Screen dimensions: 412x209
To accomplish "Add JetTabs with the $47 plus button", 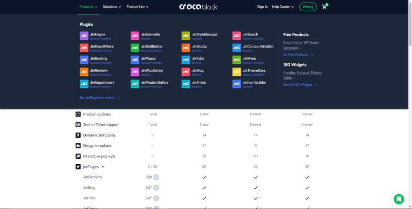I will point(156,198).
